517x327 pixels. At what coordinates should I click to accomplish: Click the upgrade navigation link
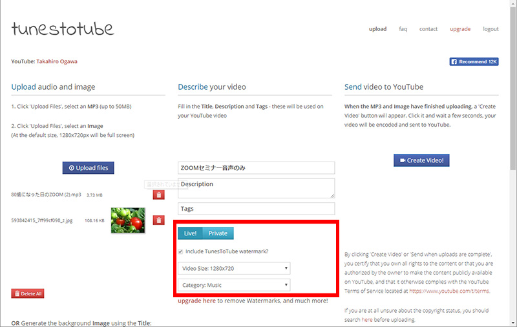pos(460,29)
